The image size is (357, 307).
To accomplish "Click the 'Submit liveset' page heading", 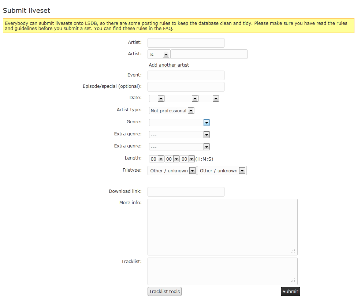I will pos(26,11).
